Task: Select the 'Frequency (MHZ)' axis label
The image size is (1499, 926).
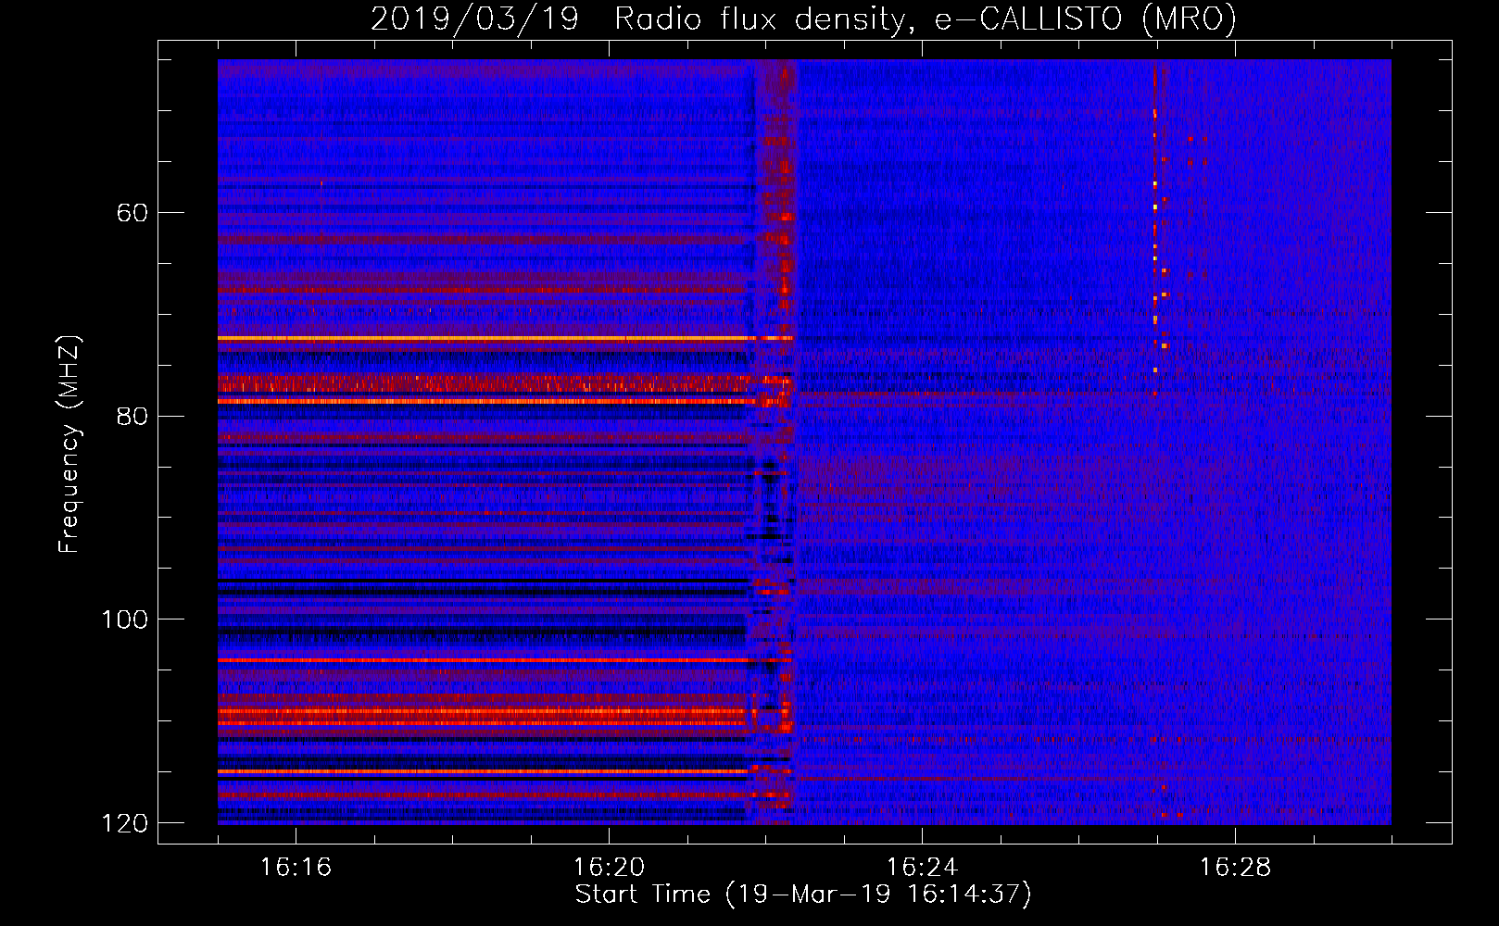Action: click(69, 444)
